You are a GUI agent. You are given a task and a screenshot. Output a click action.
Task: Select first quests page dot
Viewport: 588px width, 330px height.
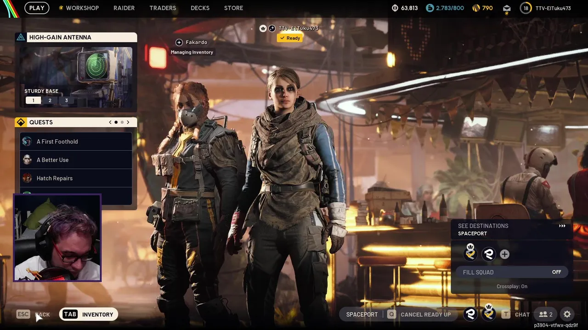click(116, 122)
